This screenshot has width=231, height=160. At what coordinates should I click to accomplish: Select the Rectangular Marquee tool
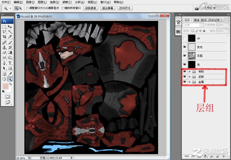4,27
